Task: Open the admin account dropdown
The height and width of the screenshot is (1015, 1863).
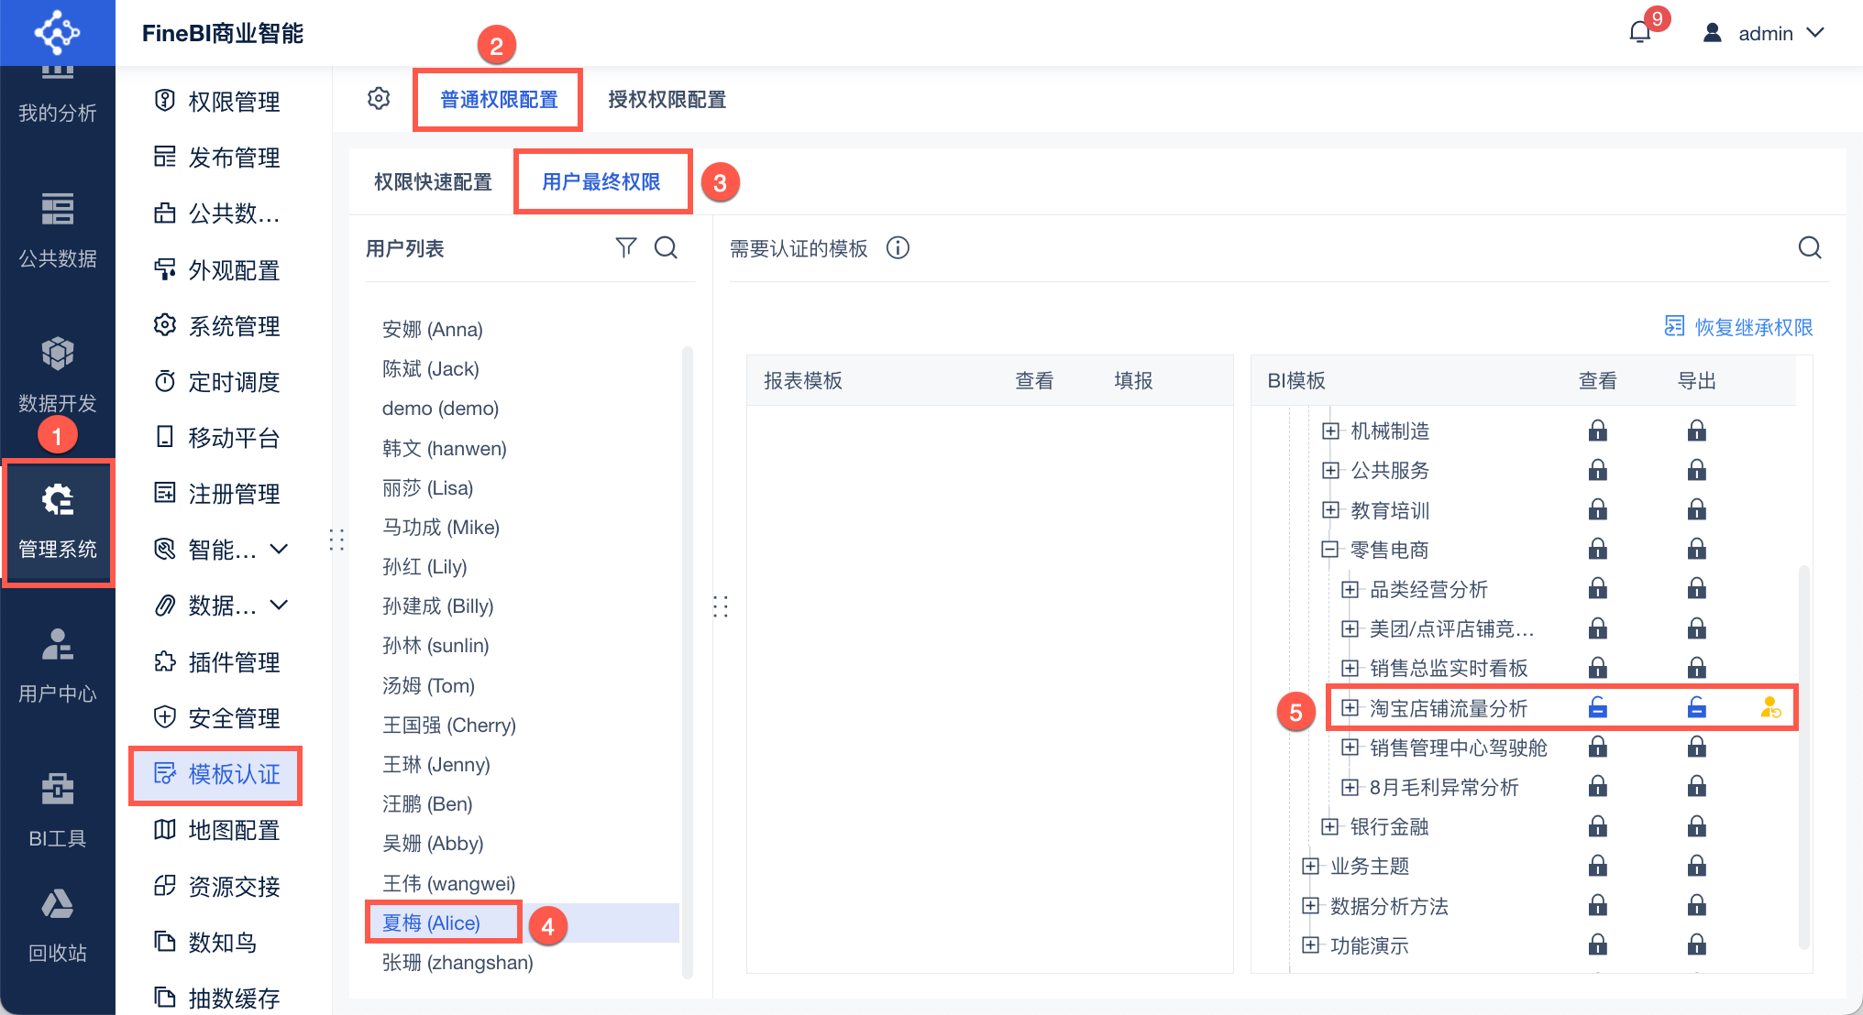Action: tap(1764, 33)
